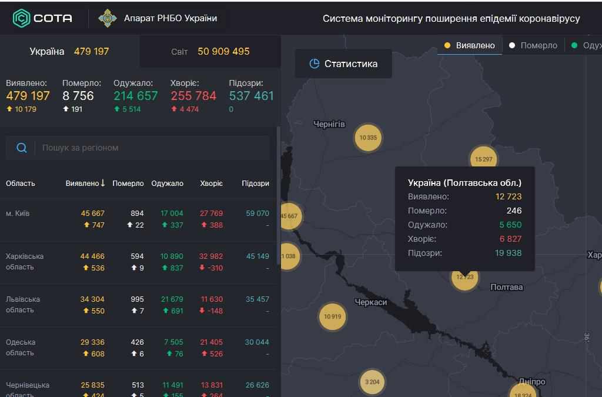Click the Cherkasy map bubble 10 919

332,317
